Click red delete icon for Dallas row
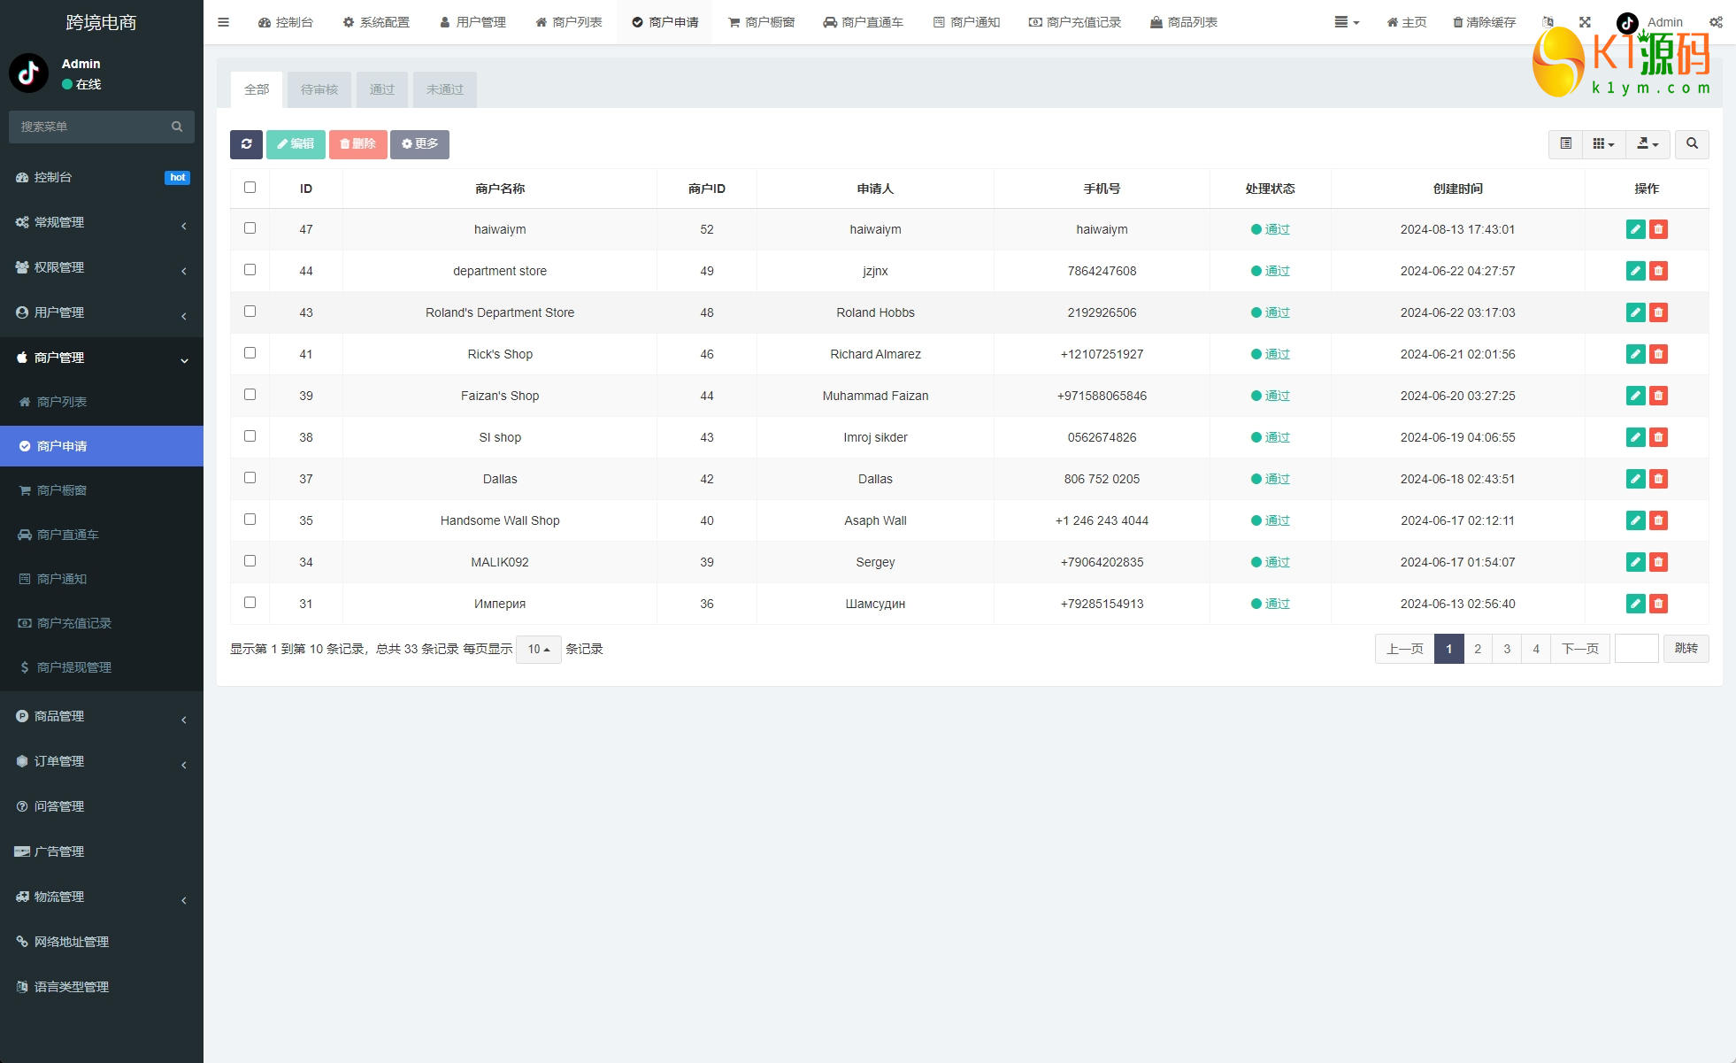Viewport: 1736px width, 1063px height. [x=1658, y=479]
